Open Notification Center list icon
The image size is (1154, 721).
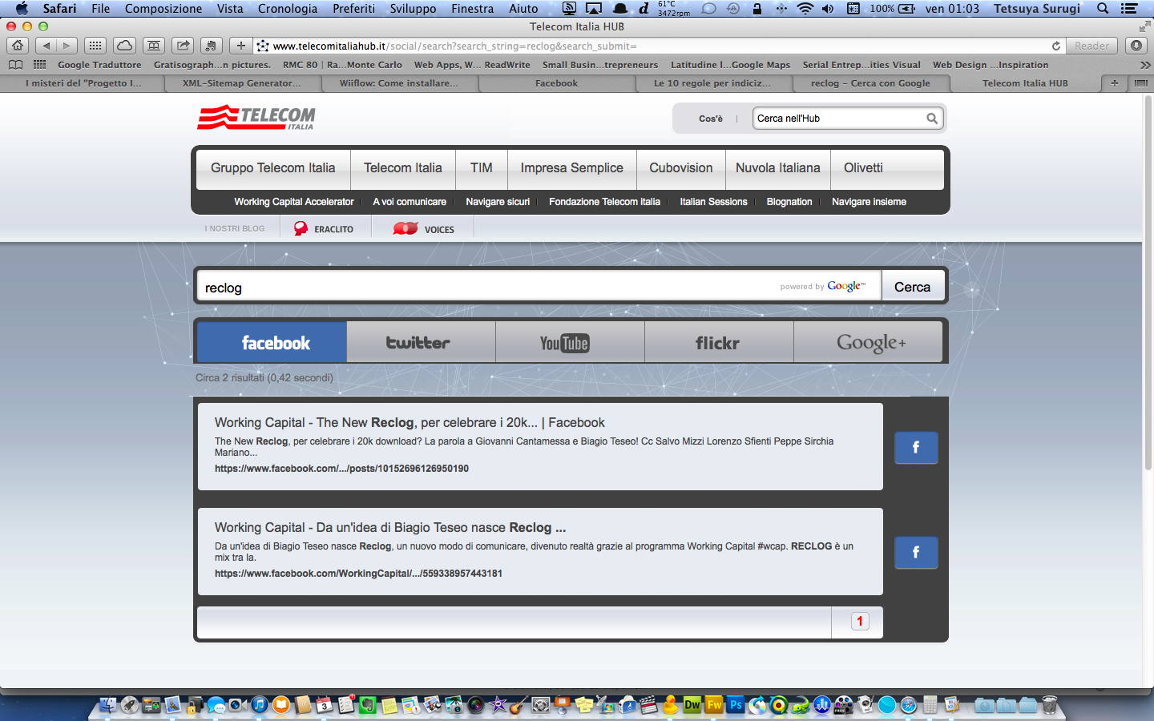point(1129,9)
